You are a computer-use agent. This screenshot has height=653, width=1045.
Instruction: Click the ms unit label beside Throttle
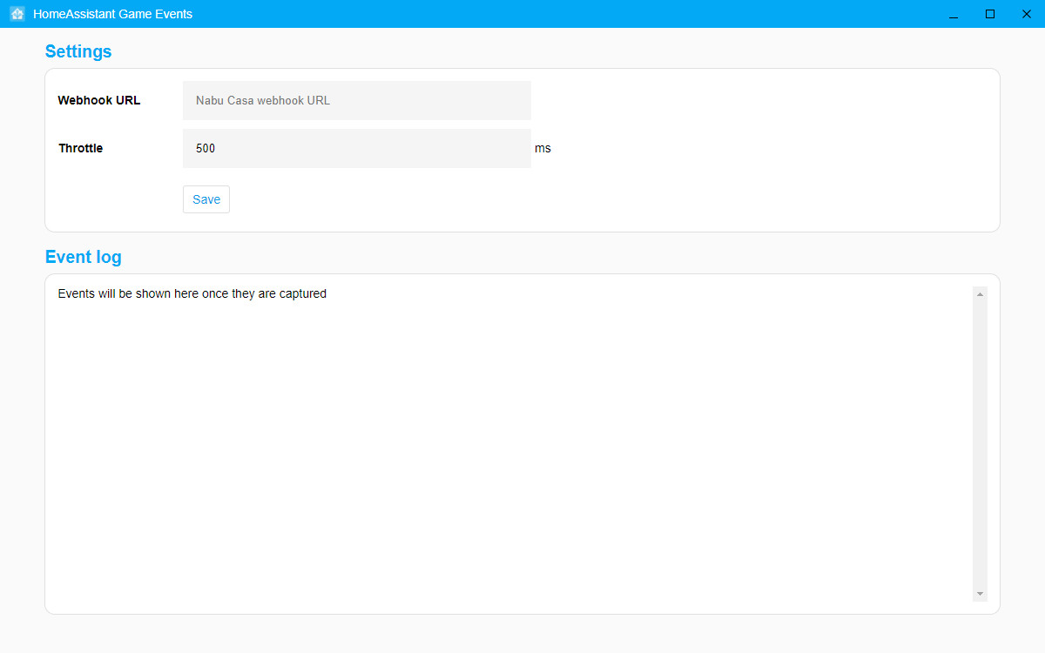point(543,148)
